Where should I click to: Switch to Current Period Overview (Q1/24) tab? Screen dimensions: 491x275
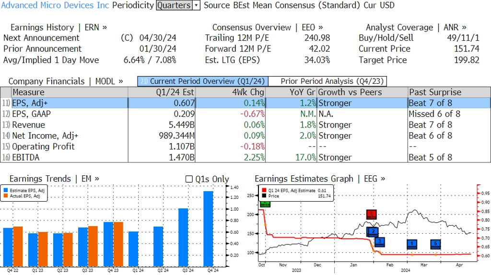pos(203,81)
